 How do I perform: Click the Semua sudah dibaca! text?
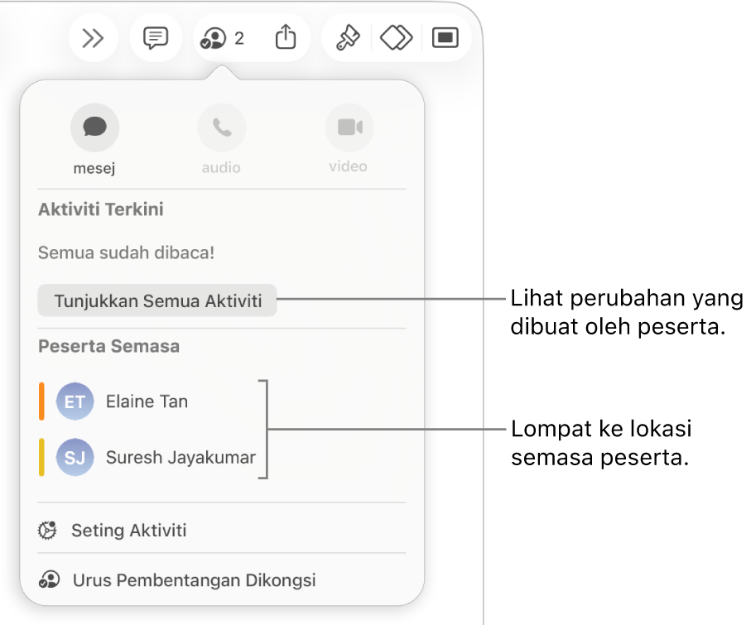click(x=127, y=252)
